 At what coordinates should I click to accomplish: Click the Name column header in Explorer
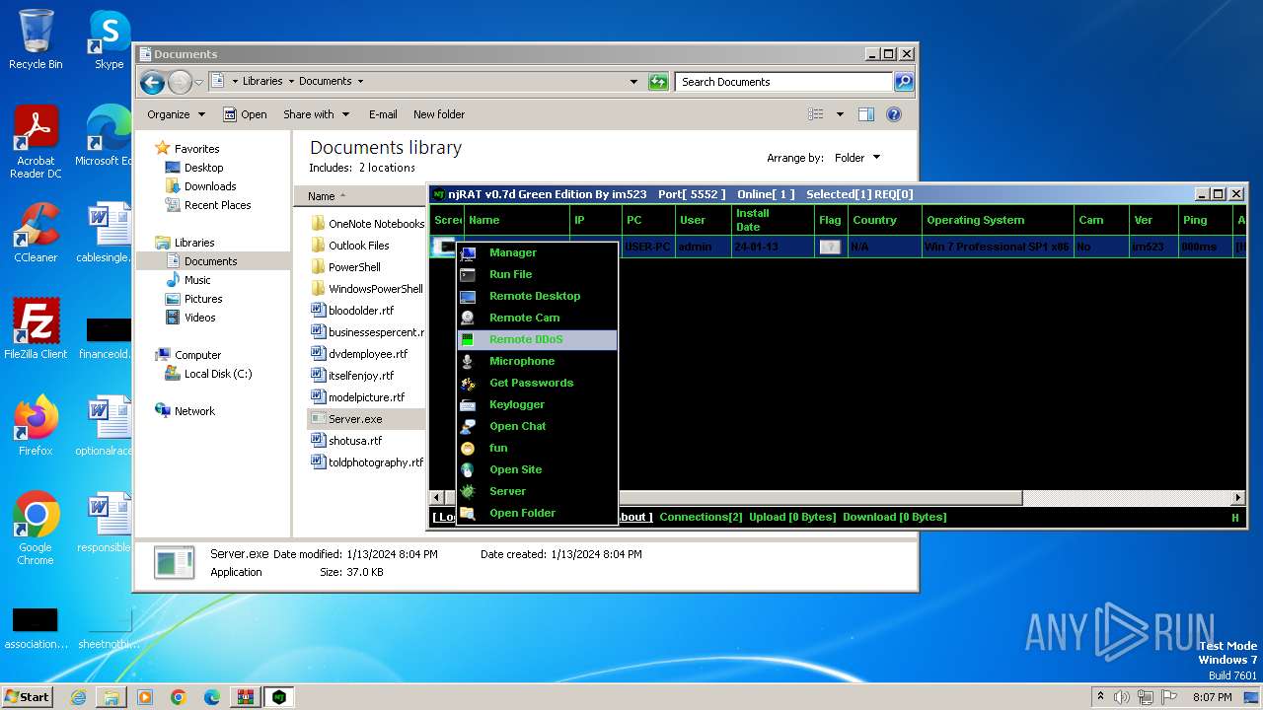[359, 196]
